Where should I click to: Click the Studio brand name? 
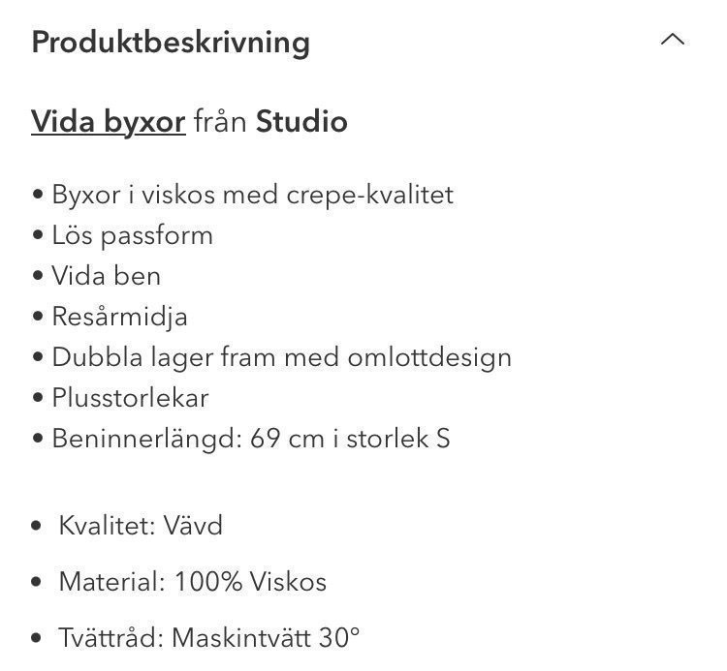click(x=301, y=123)
